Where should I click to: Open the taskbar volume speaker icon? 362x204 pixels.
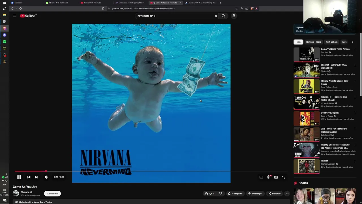coord(7,177)
